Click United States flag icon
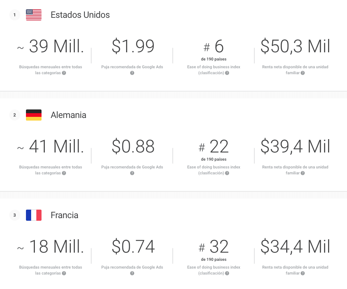The width and height of the screenshot is (347, 289). 34,15
